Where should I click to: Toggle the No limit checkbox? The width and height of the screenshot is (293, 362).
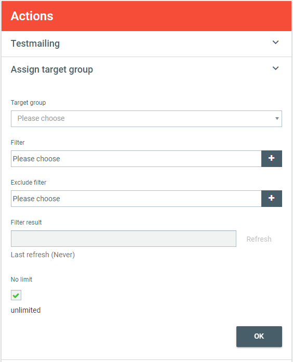pyautogui.click(x=16, y=295)
